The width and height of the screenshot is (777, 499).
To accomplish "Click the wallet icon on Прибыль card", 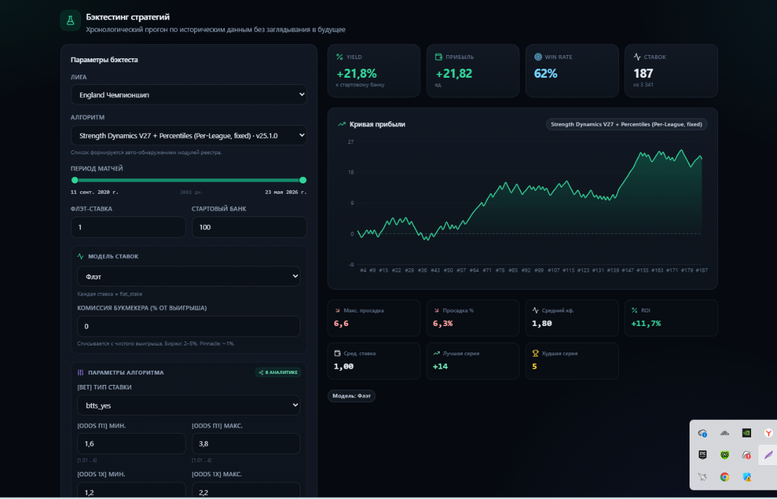I will click(x=438, y=57).
